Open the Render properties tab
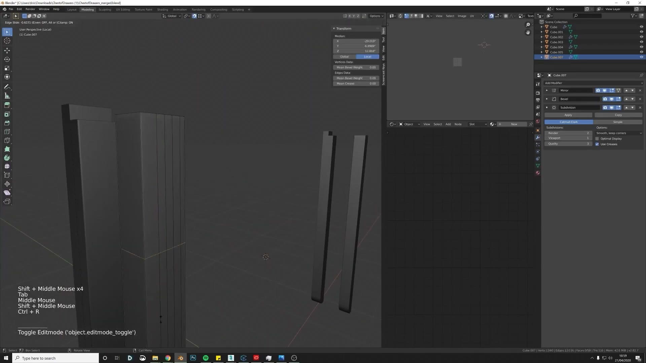This screenshot has height=363, width=646. tap(538, 93)
